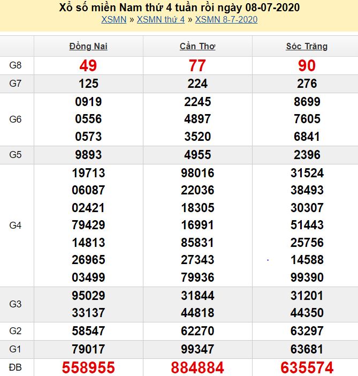Click the ĐB row label
358x376 pixels.
[x=16, y=367]
